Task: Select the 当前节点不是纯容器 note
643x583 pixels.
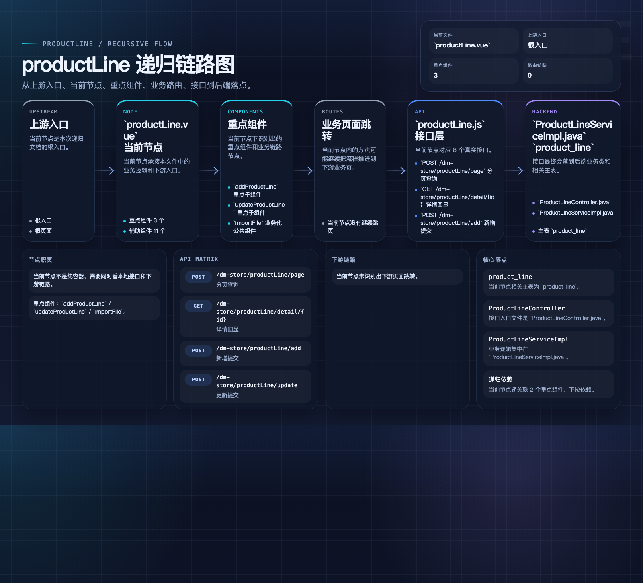Action: pyautogui.click(x=94, y=280)
